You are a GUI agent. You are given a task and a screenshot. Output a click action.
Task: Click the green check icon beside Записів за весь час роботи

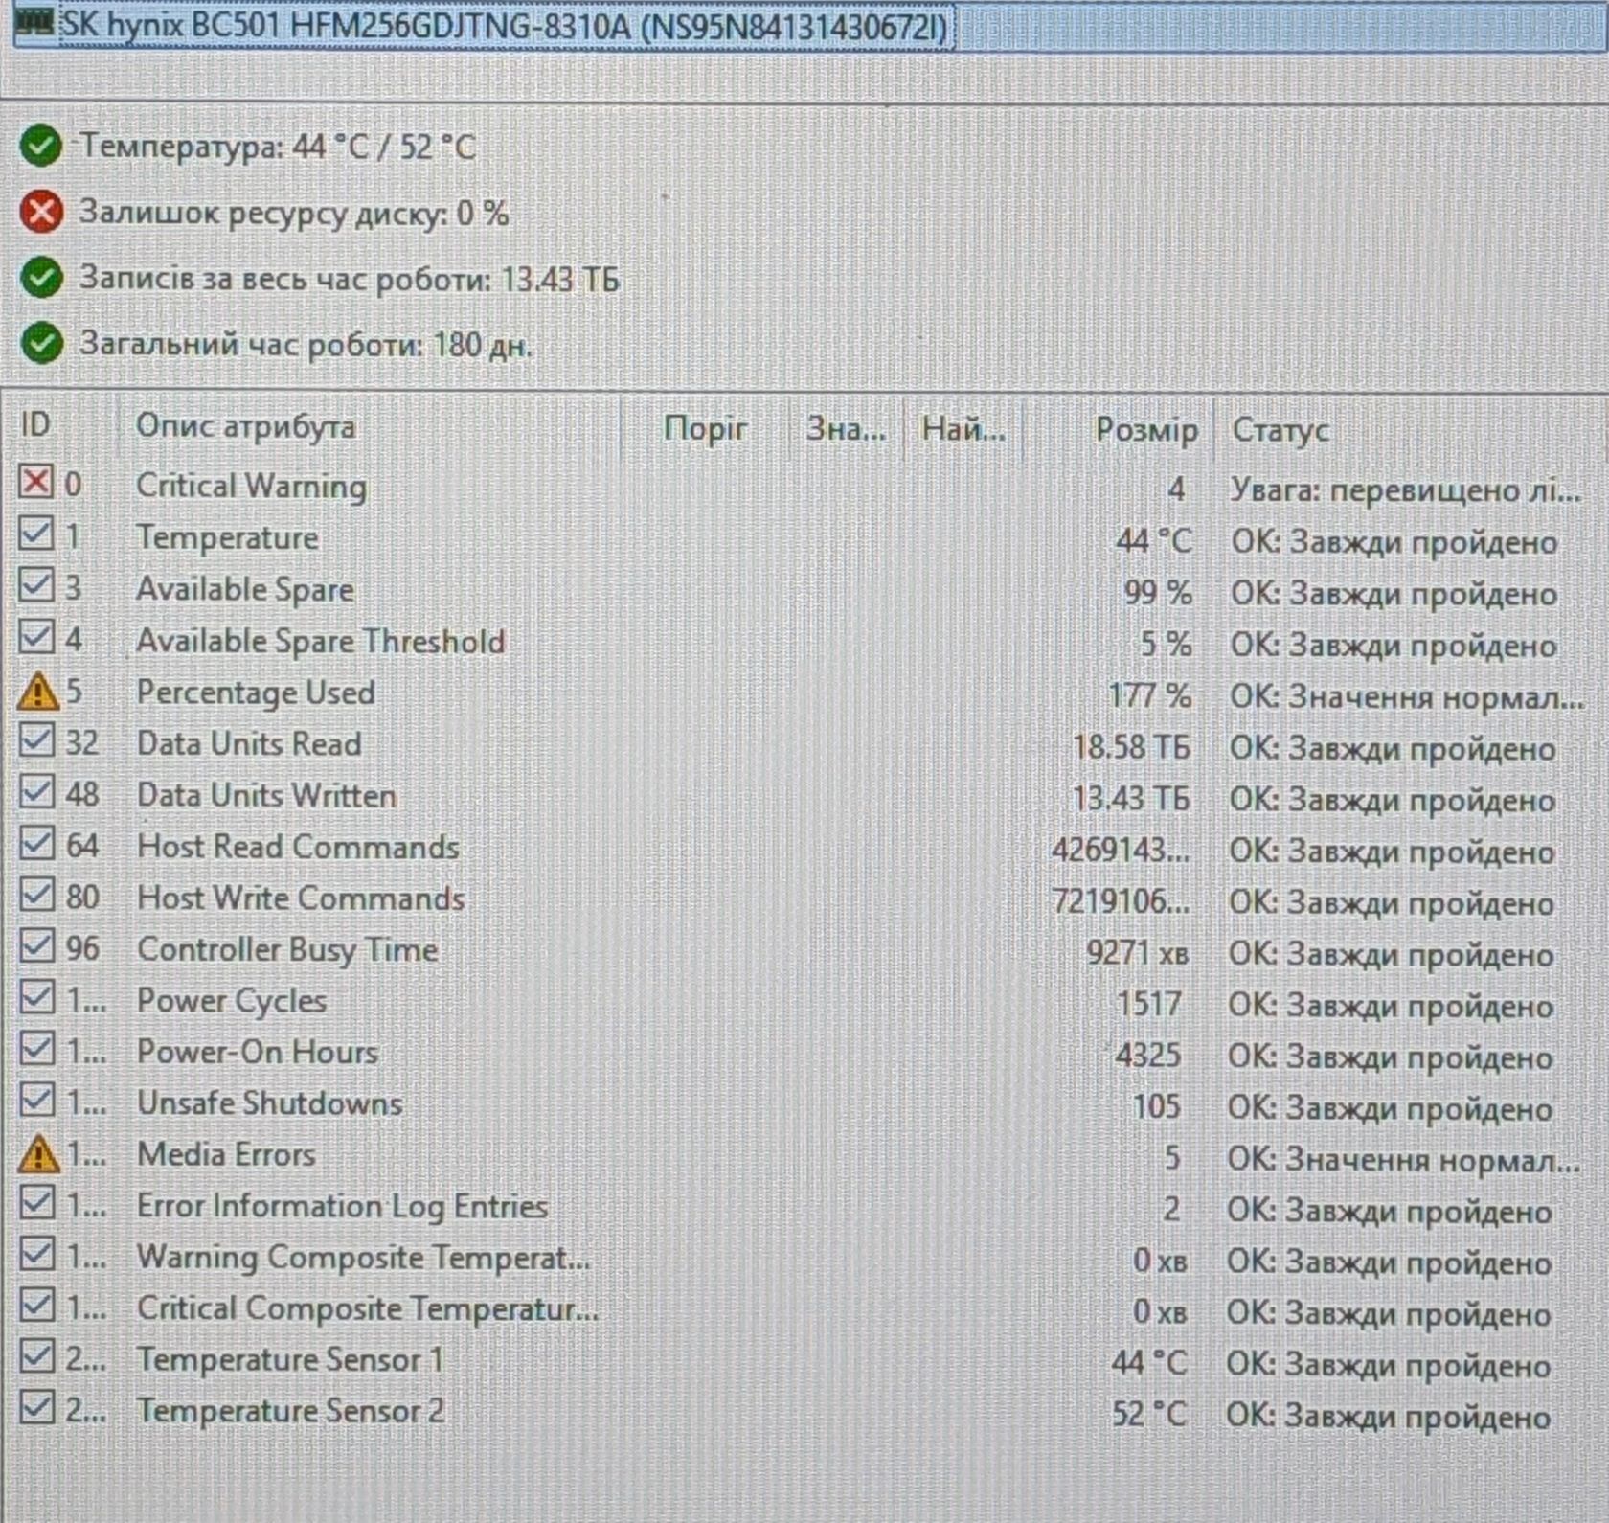[41, 278]
